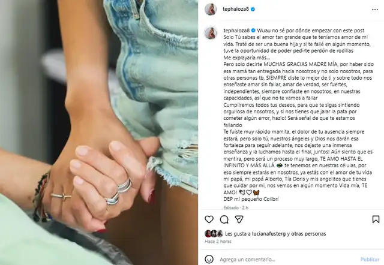Open lucianafusterg's profile from likes
The image size is (384, 265).
click(x=269, y=234)
